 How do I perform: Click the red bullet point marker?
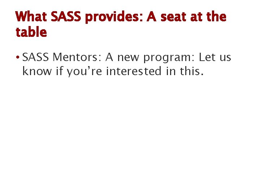point(18,57)
